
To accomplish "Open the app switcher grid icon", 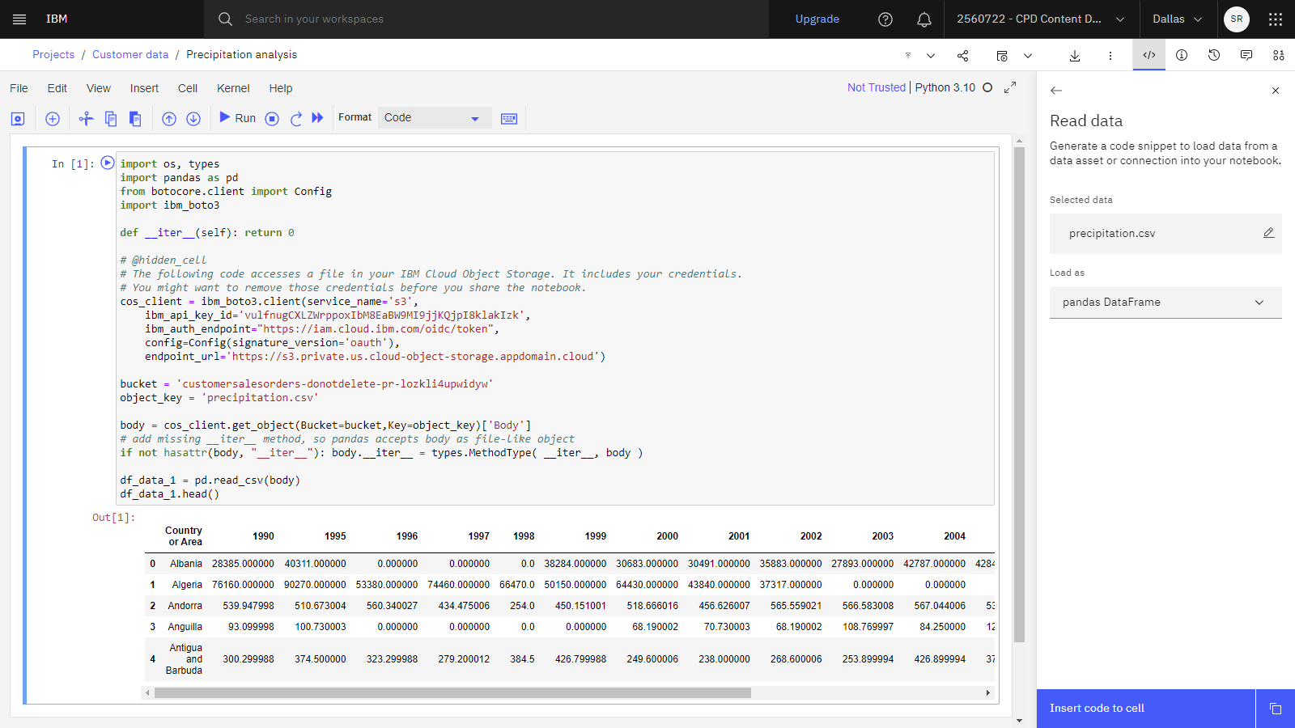I will tap(1276, 19).
